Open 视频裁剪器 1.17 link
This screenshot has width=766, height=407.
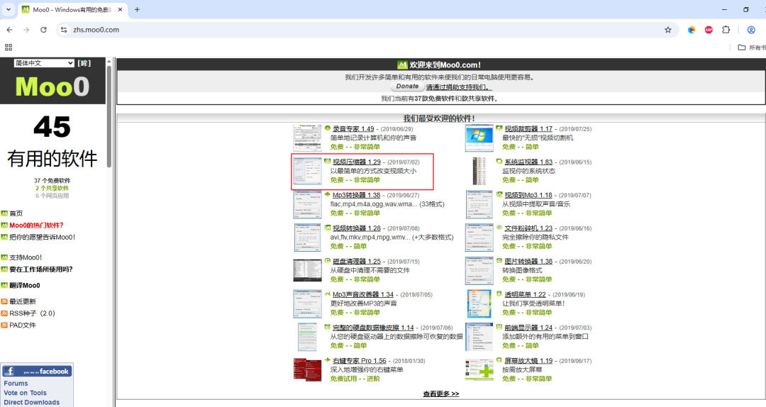528,129
